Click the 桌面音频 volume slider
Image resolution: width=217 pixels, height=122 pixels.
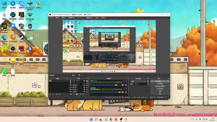click(x=106, y=92)
